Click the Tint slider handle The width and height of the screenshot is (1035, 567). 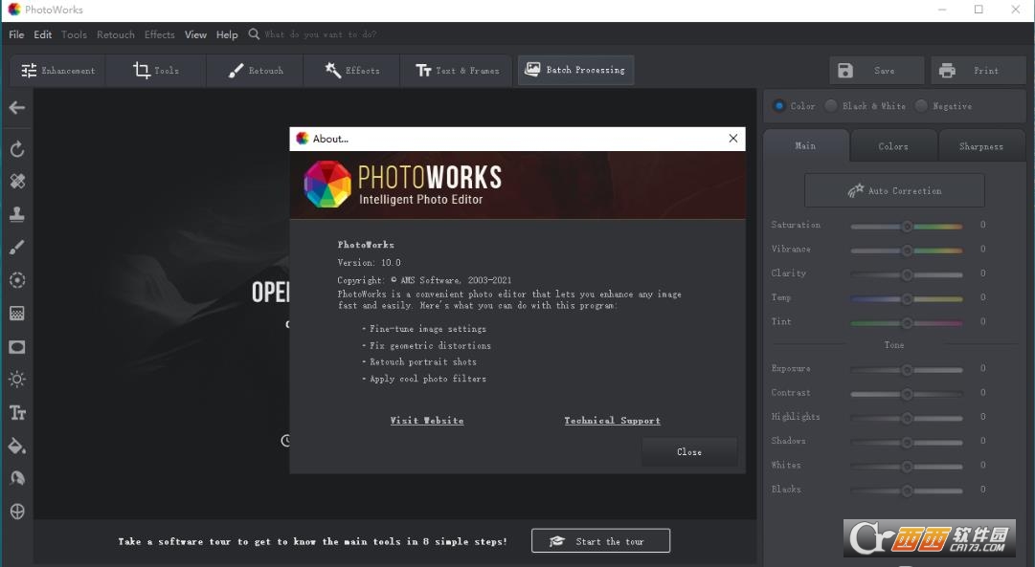(x=907, y=323)
